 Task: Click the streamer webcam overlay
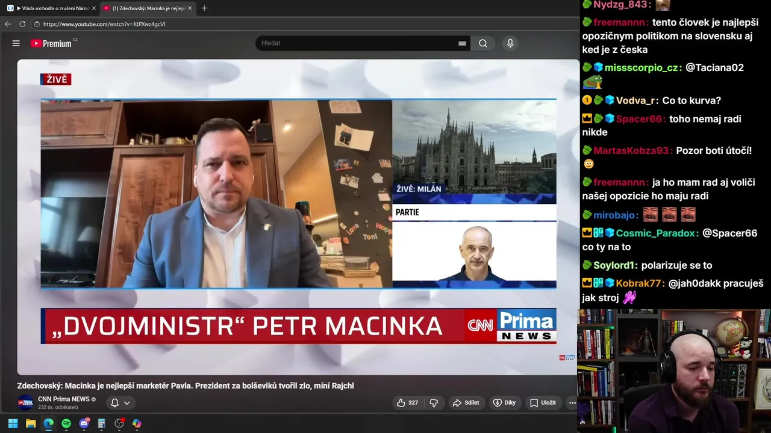pos(674,371)
